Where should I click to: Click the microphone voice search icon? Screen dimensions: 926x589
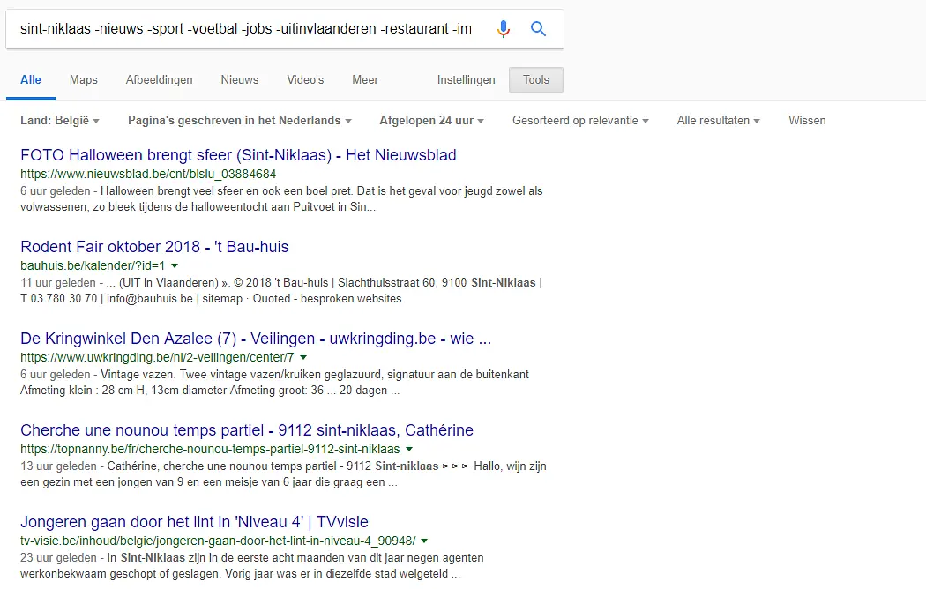(x=504, y=28)
